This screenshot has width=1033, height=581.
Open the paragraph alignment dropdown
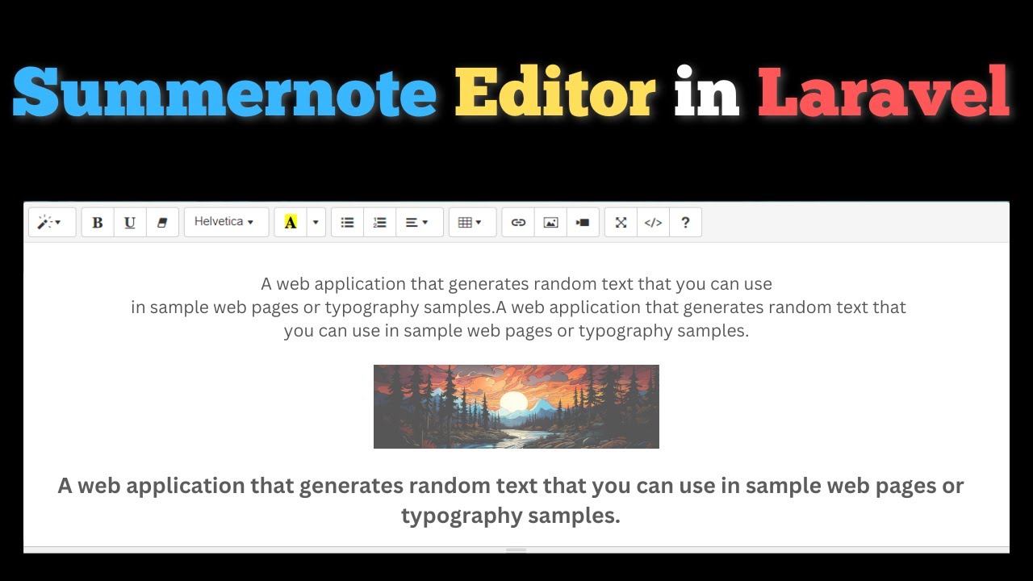419,223
